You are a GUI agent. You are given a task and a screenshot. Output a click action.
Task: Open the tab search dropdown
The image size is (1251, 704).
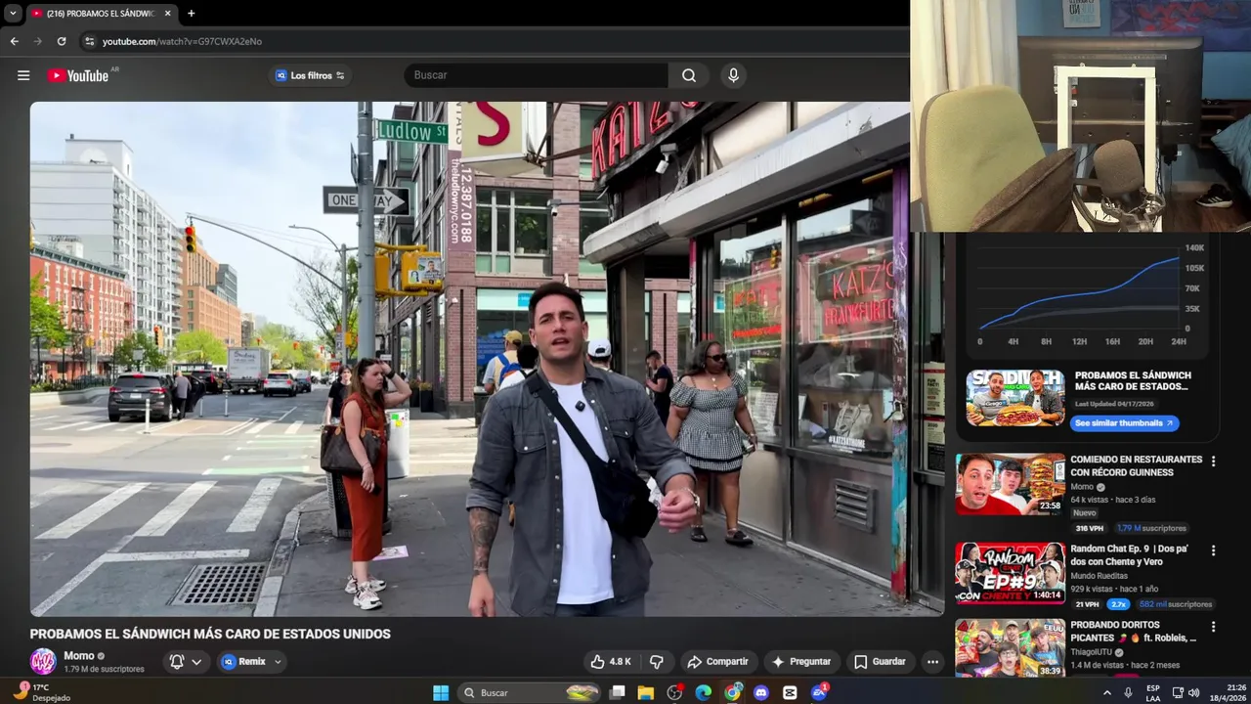click(x=13, y=14)
